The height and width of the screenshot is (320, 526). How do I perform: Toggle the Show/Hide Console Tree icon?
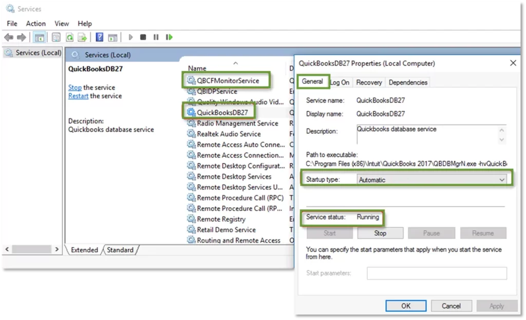40,37
